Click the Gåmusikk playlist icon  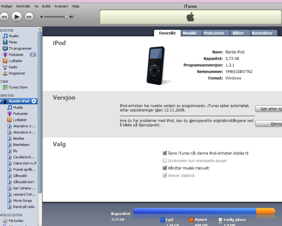point(10,176)
